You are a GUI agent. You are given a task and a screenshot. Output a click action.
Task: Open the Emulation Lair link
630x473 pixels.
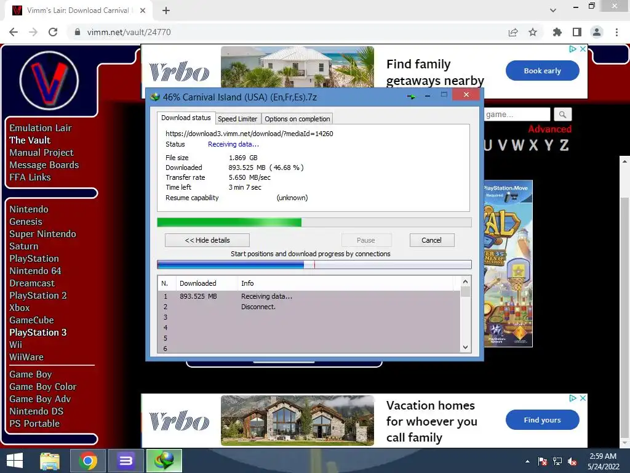(x=41, y=128)
